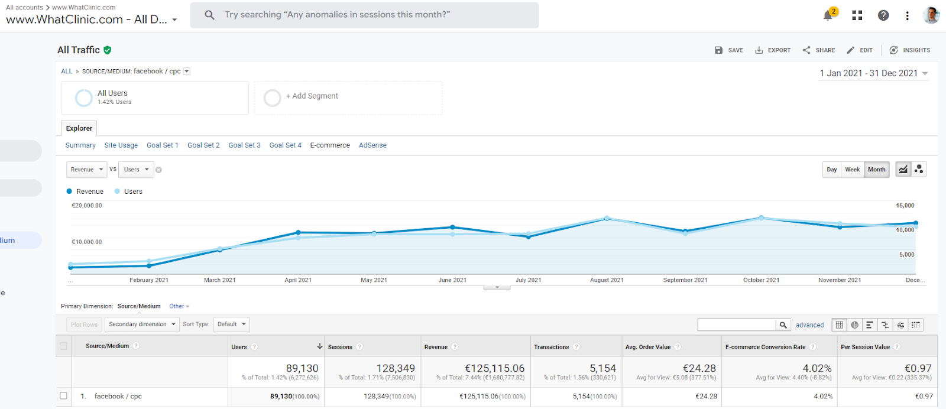This screenshot has width=946, height=409.
Task: Set chart granularity to Day
Action: 832,170
